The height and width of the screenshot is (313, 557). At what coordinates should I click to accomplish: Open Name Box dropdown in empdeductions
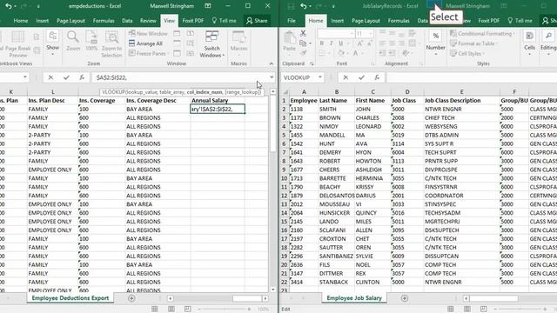tap(25, 77)
